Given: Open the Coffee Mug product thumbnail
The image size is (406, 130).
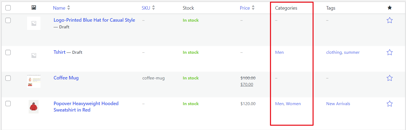Looking at the screenshot, I should coord(34,81).
